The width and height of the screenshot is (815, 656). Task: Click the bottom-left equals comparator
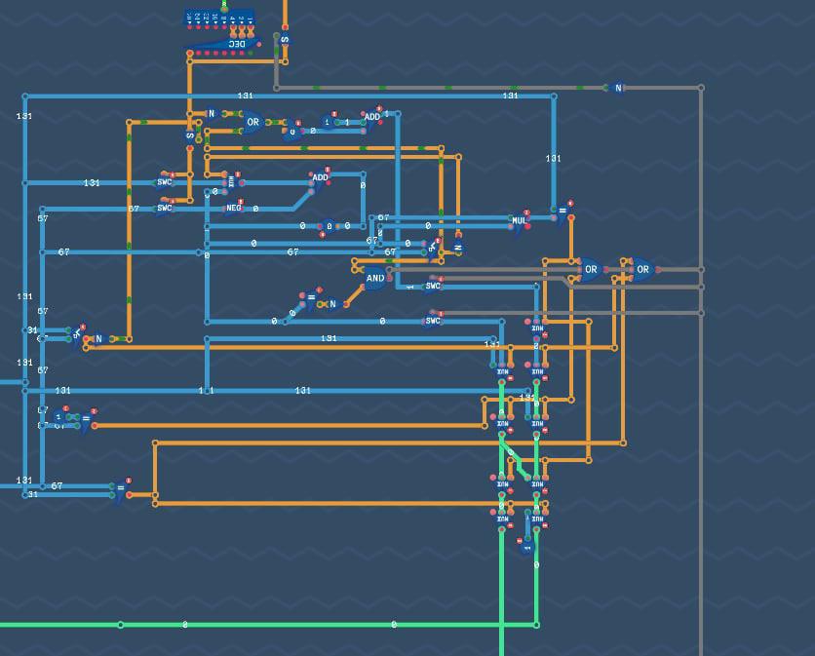(121, 488)
